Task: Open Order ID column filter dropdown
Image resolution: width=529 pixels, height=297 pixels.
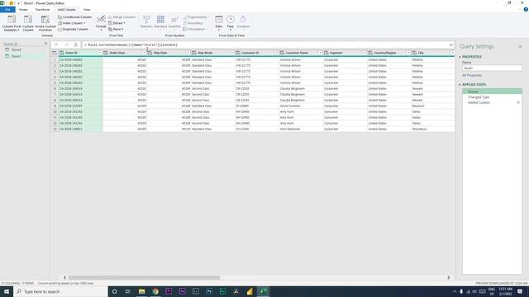Action: tap(100, 53)
